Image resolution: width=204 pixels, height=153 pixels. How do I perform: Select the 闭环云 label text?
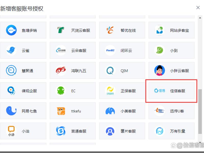(126, 50)
